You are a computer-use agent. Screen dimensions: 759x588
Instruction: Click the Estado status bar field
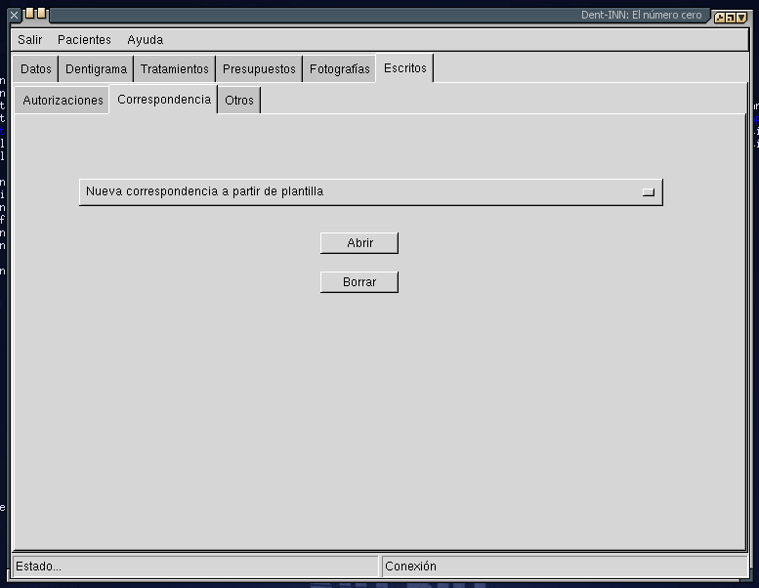click(194, 567)
